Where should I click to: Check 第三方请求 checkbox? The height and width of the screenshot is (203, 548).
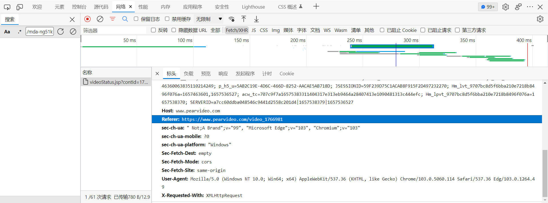click(x=457, y=30)
